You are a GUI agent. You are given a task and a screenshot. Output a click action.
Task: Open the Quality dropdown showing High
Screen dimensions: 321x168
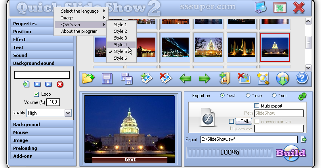[49, 113]
